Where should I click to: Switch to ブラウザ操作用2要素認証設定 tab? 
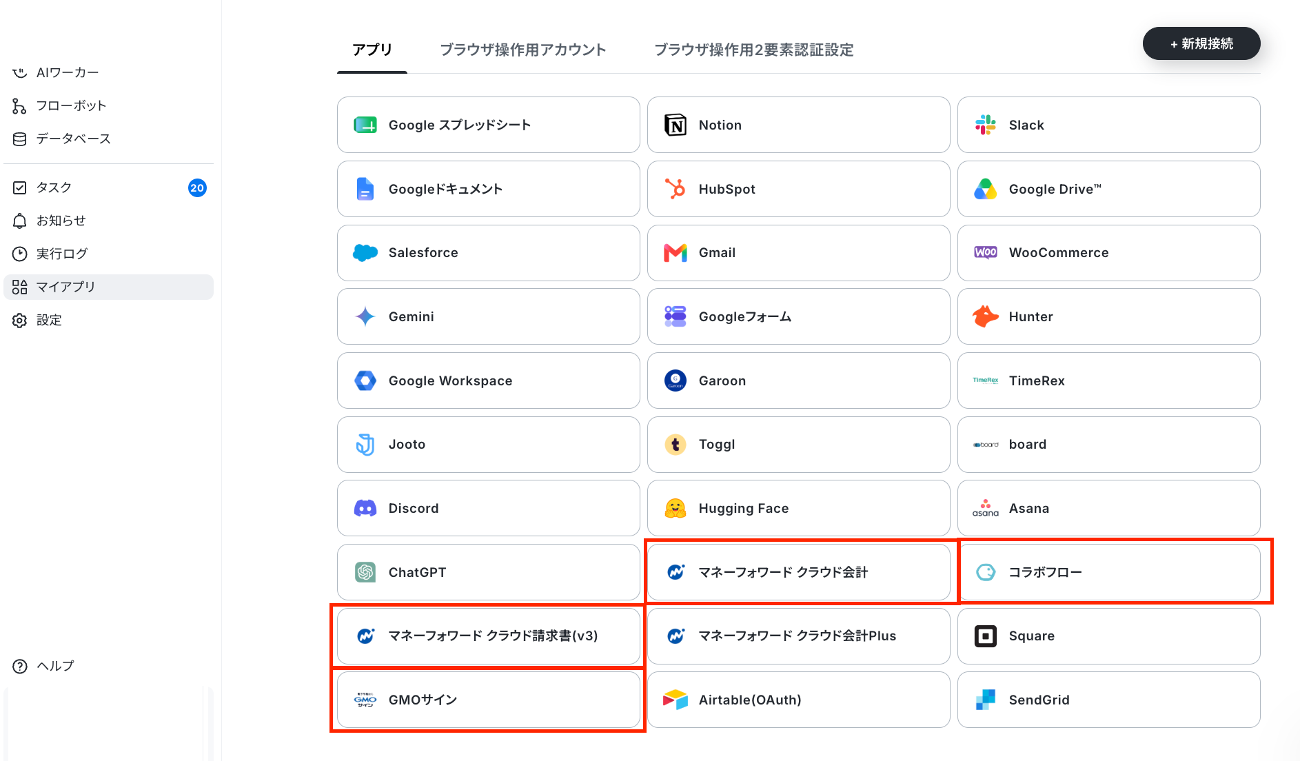753,50
